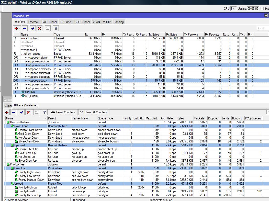Select the Up-Load queue row
Image resolution: width=269 pixels, height=201 pixels.
(x=136, y=145)
